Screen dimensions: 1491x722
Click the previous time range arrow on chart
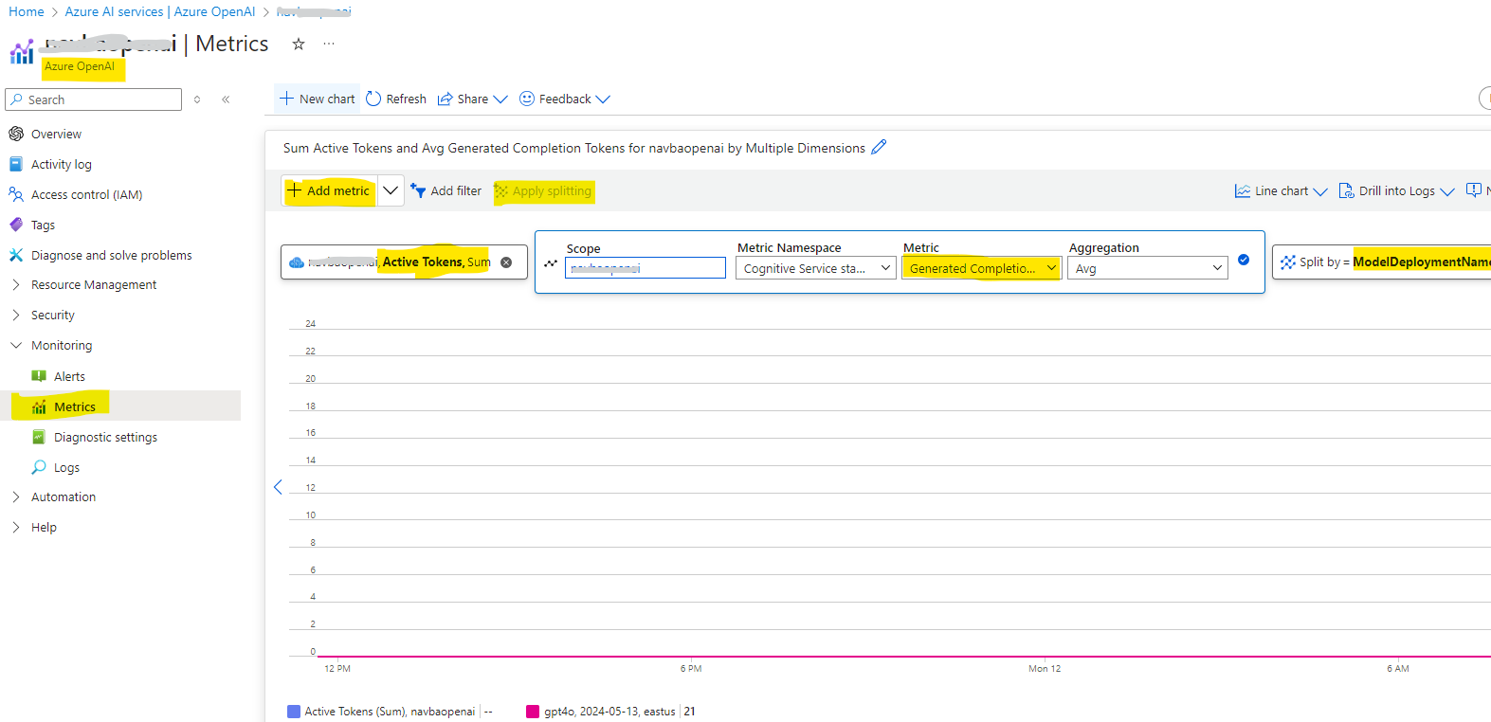pyautogui.click(x=278, y=487)
